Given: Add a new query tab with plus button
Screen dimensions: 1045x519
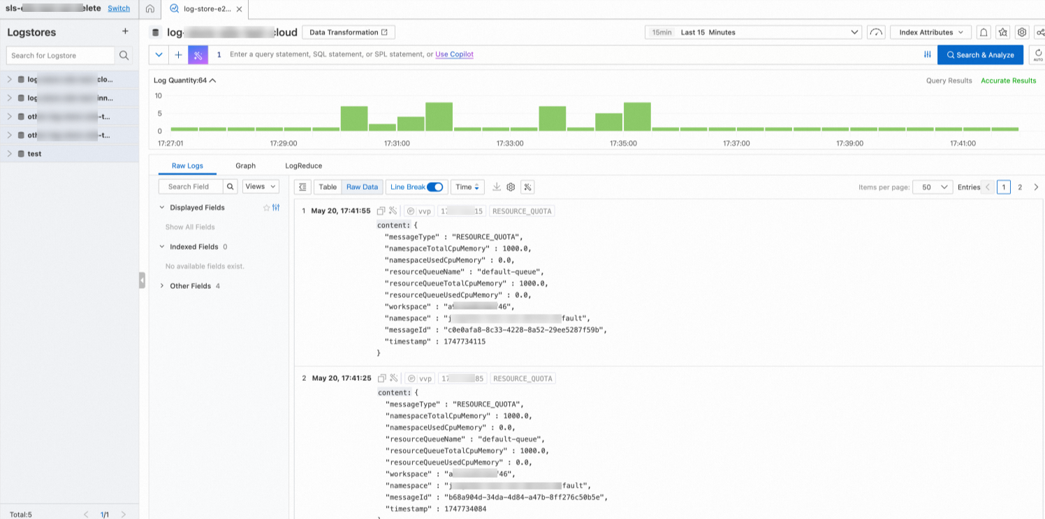Looking at the screenshot, I should point(178,54).
